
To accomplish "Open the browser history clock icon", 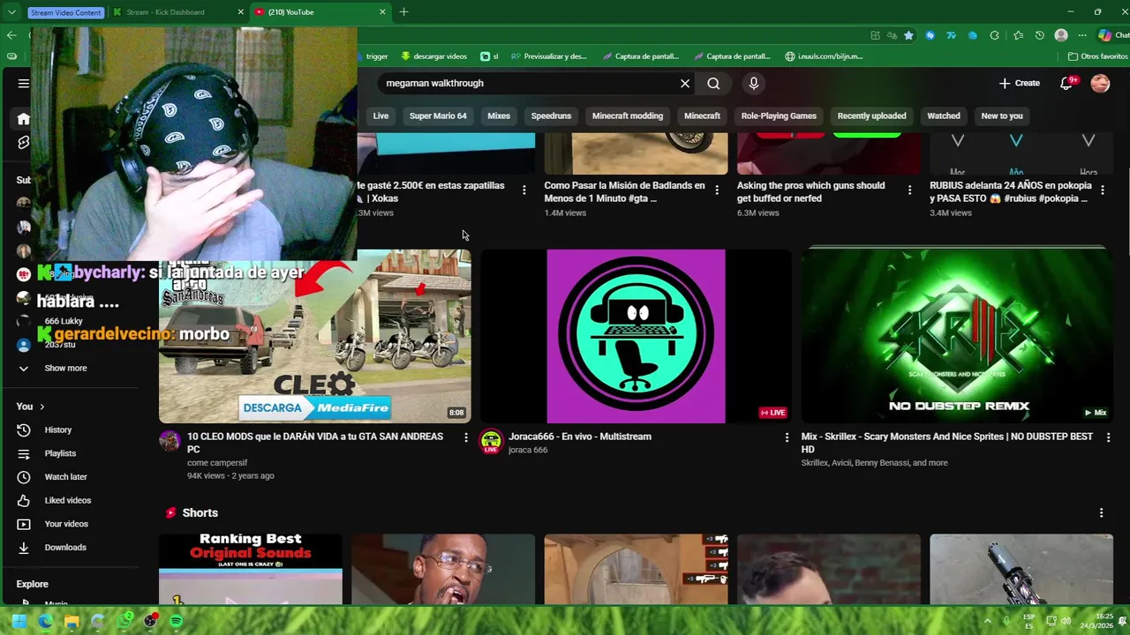I will click(x=1039, y=35).
